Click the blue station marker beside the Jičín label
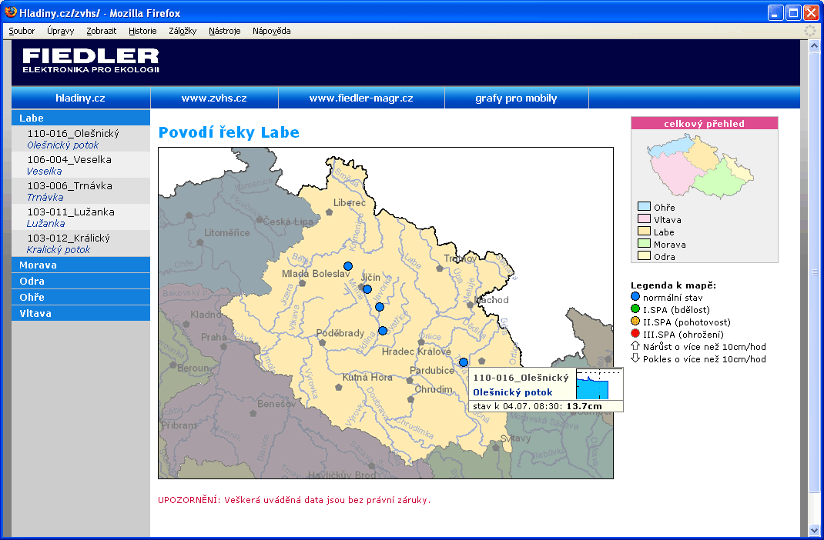This screenshot has height=540, width=824. 367,289
